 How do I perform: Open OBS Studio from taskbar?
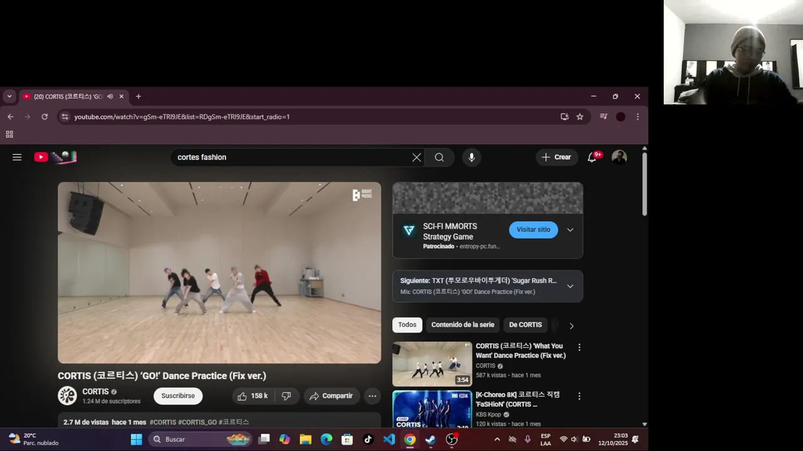[x=452, y=440]
